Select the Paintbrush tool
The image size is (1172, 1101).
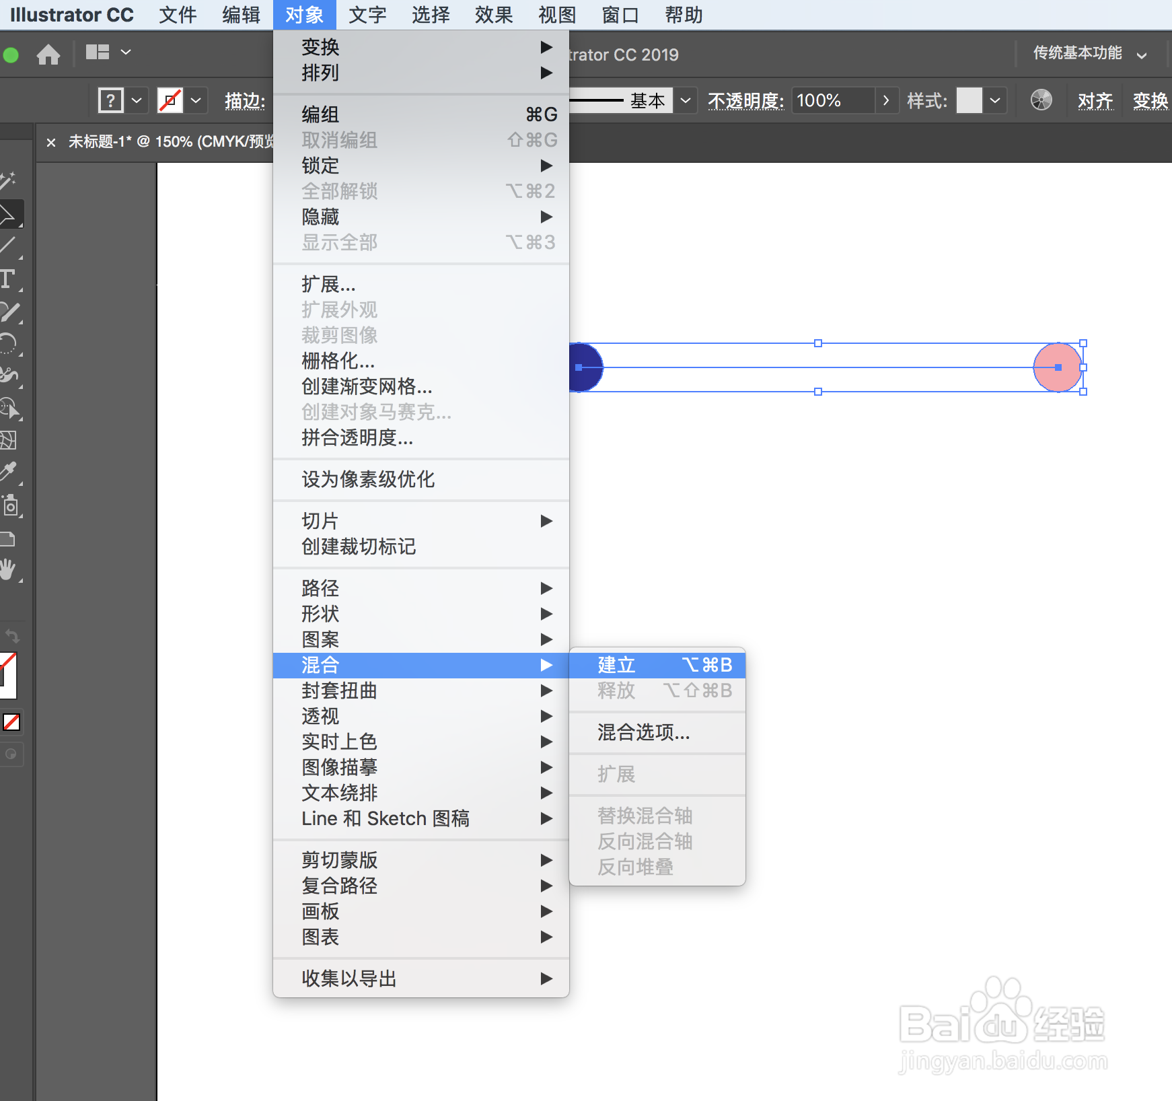9,311
